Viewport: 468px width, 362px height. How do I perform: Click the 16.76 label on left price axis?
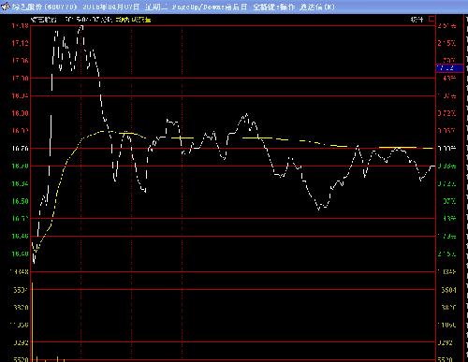pos(20,148)
